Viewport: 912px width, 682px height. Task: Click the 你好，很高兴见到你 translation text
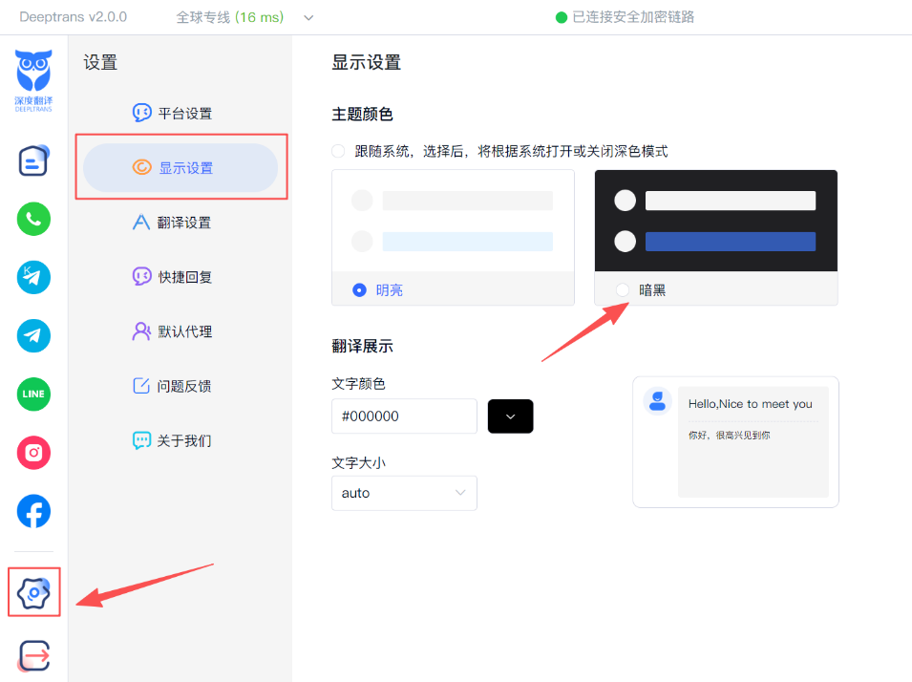point(730,436)
